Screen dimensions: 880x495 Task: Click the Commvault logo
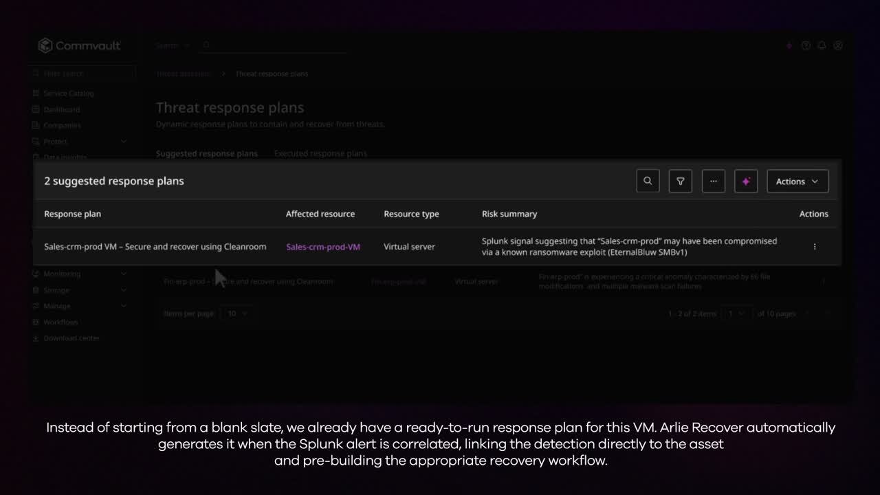point(80,46)
